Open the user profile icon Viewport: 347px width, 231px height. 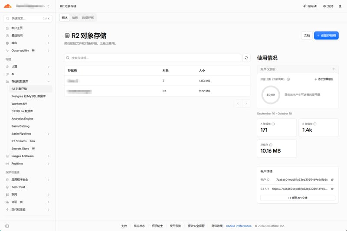tap(340, 6)
